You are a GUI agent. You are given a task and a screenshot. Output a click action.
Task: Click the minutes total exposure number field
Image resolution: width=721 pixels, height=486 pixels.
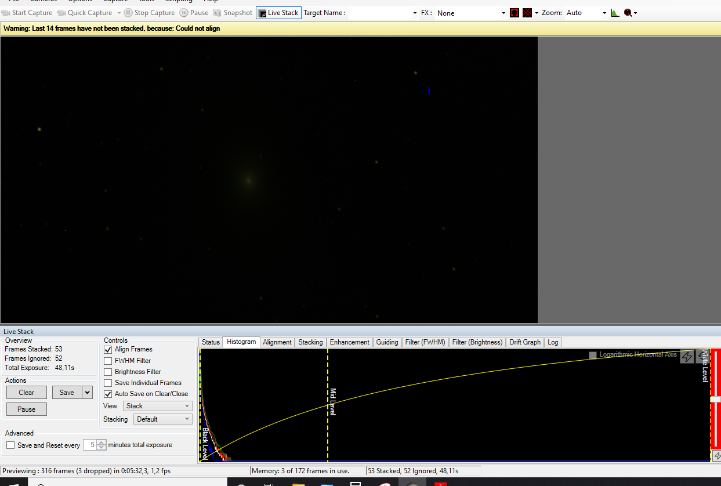point(89,445)
